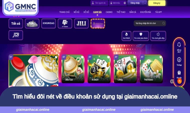Click the orange scroll-to-top arrow icon
The height and width of the screenshot is (113, 190).
click(179, 81)
